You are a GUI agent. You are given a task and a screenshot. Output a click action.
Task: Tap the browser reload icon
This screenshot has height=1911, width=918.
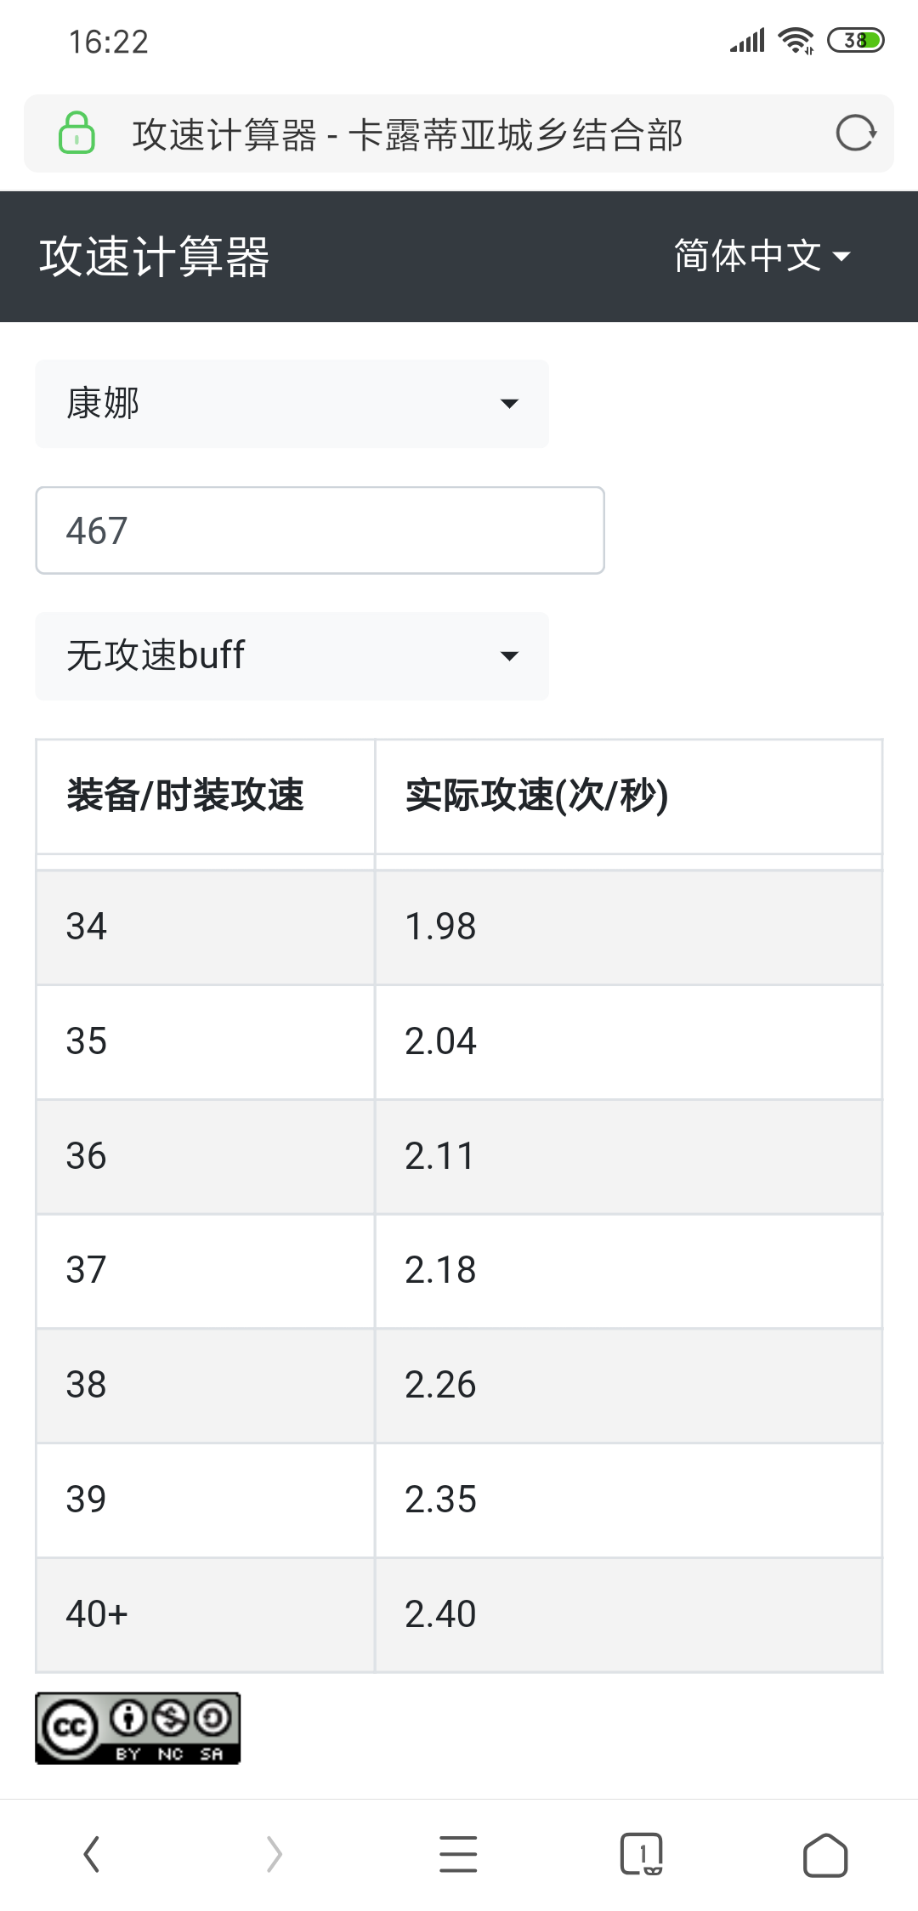tap(855, 133)
